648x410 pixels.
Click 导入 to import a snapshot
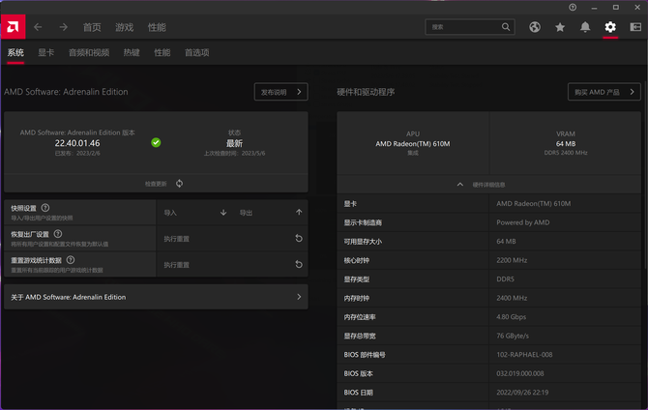coord(170,213)
